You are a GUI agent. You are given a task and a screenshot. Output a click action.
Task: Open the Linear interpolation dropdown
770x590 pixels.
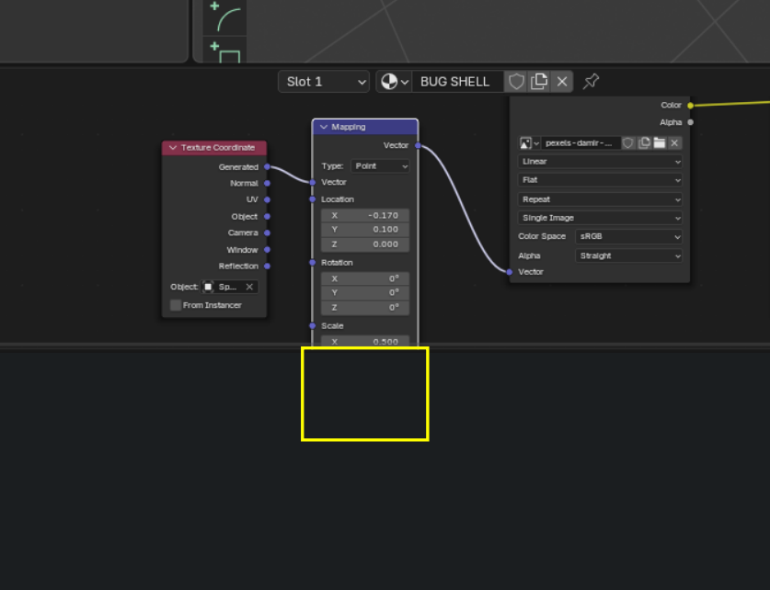click(x=600, y=162)
